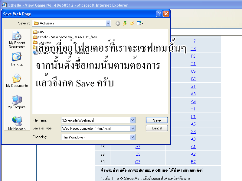Image resolution: width=242 pixels, height=181 pixels.
Task: Open My Recent Documents in places bar
Action: (x=17, y=40)
